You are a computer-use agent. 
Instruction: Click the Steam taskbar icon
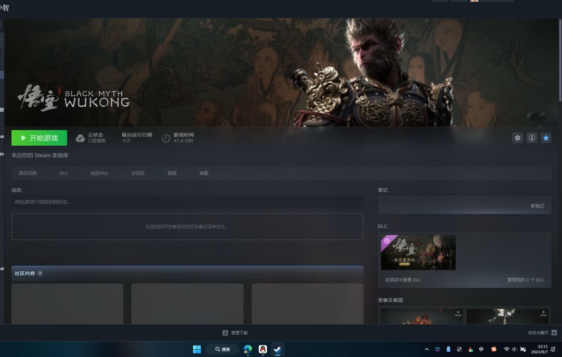(277, 349)
